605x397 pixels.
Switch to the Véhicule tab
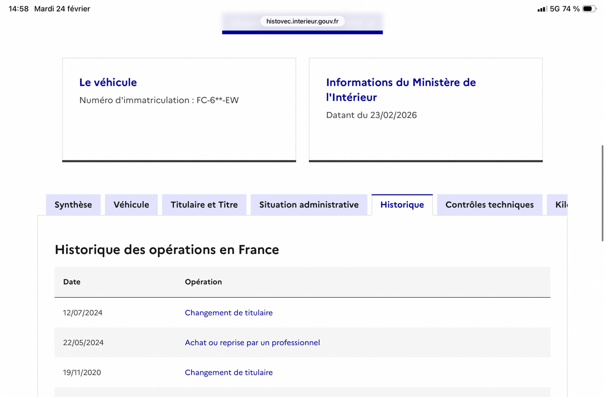pos(131,205)
